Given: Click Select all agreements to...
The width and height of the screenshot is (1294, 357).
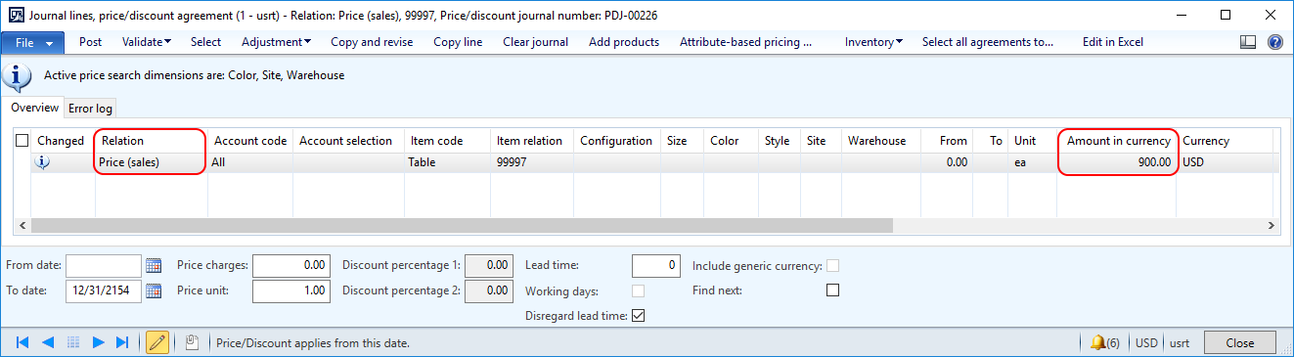Looking at the screenshot, I should [988, 42].
